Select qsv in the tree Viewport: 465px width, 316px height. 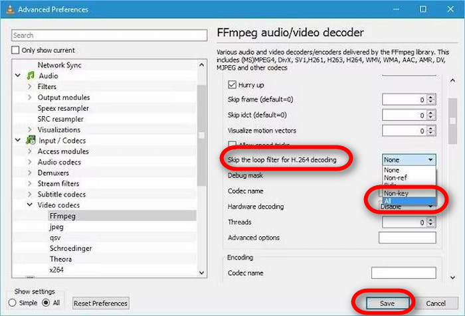click(x=55, y=238)
